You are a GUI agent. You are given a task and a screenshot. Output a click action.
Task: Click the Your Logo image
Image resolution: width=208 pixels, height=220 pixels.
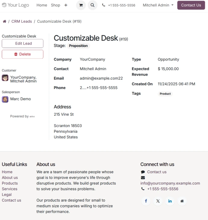[15, 5]
